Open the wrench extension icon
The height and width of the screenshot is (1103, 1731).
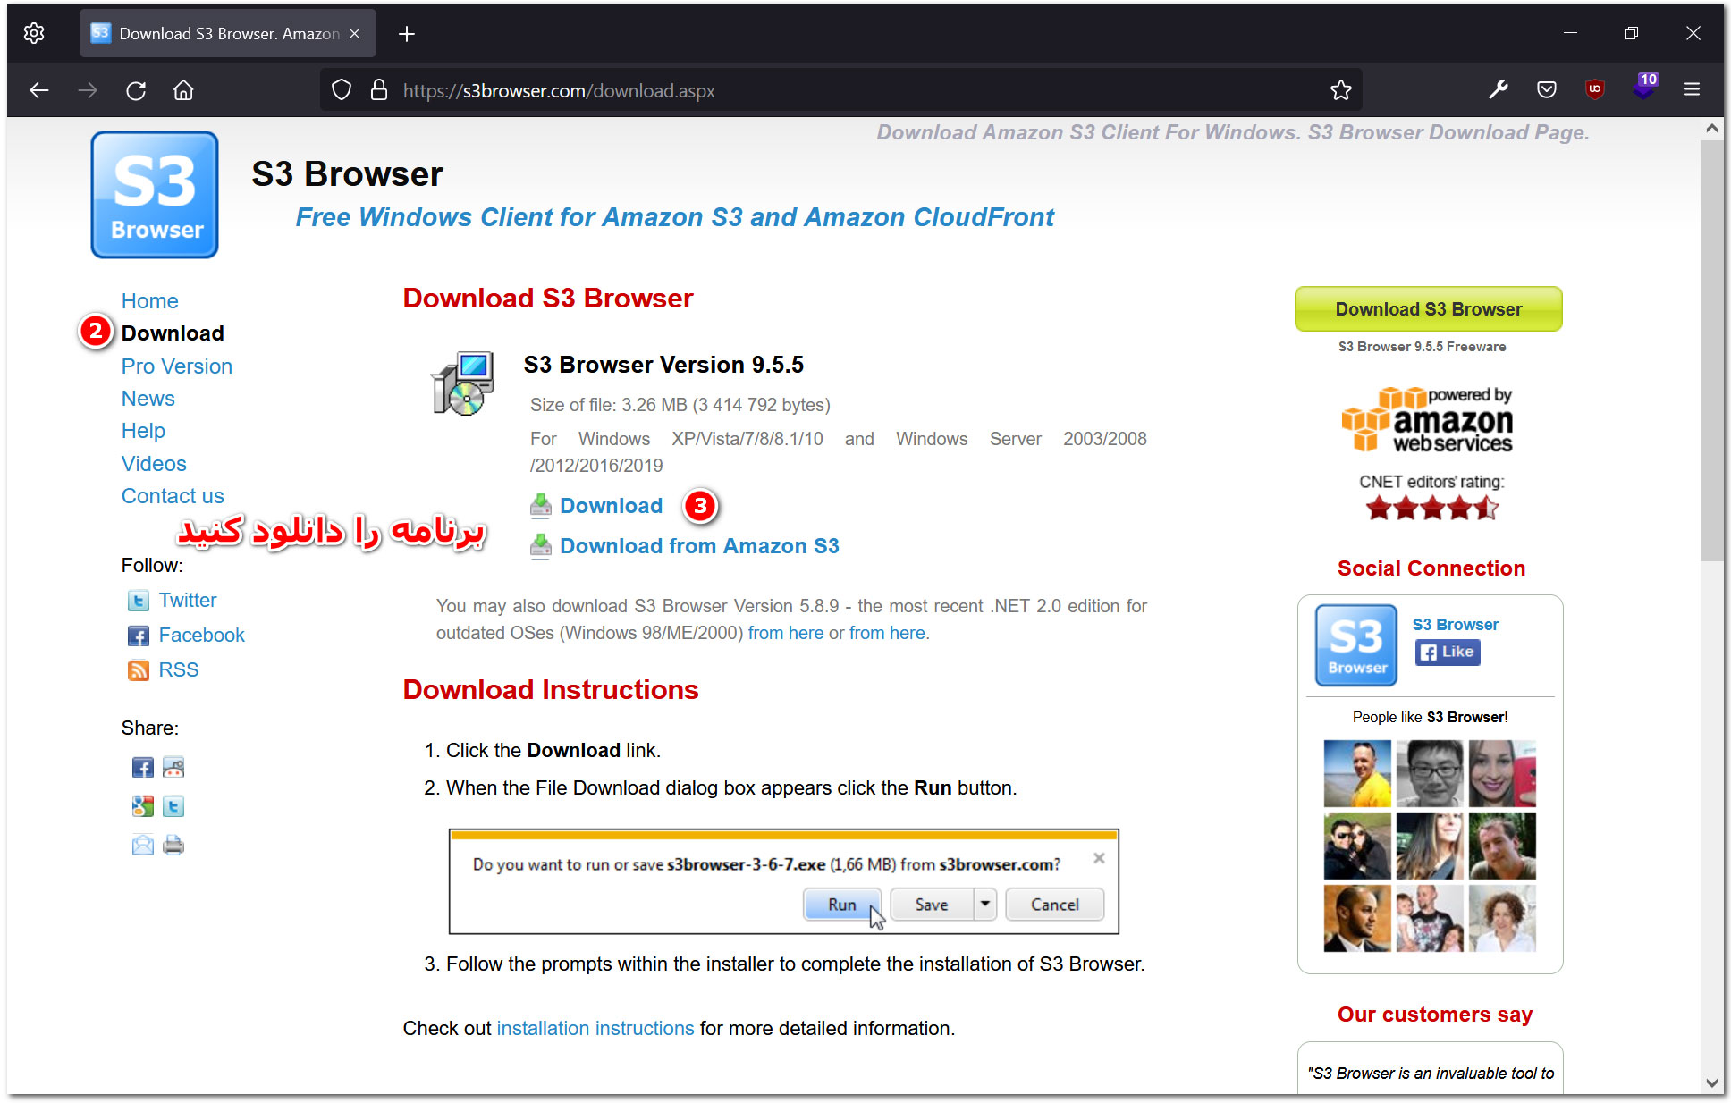tap(1499, 89)
